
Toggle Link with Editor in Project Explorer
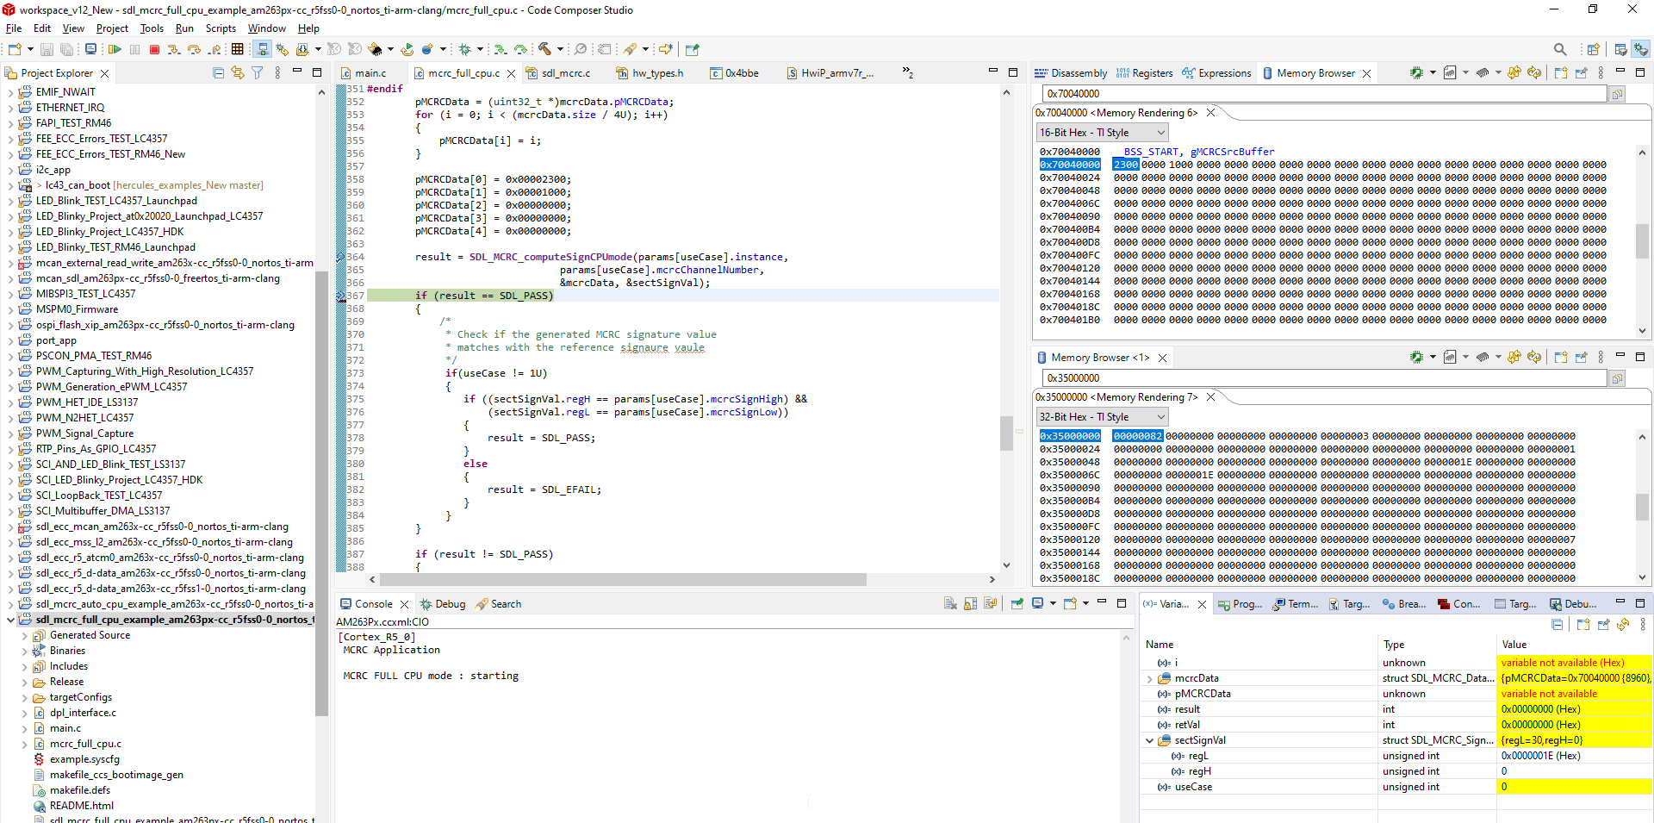(237, 73)
